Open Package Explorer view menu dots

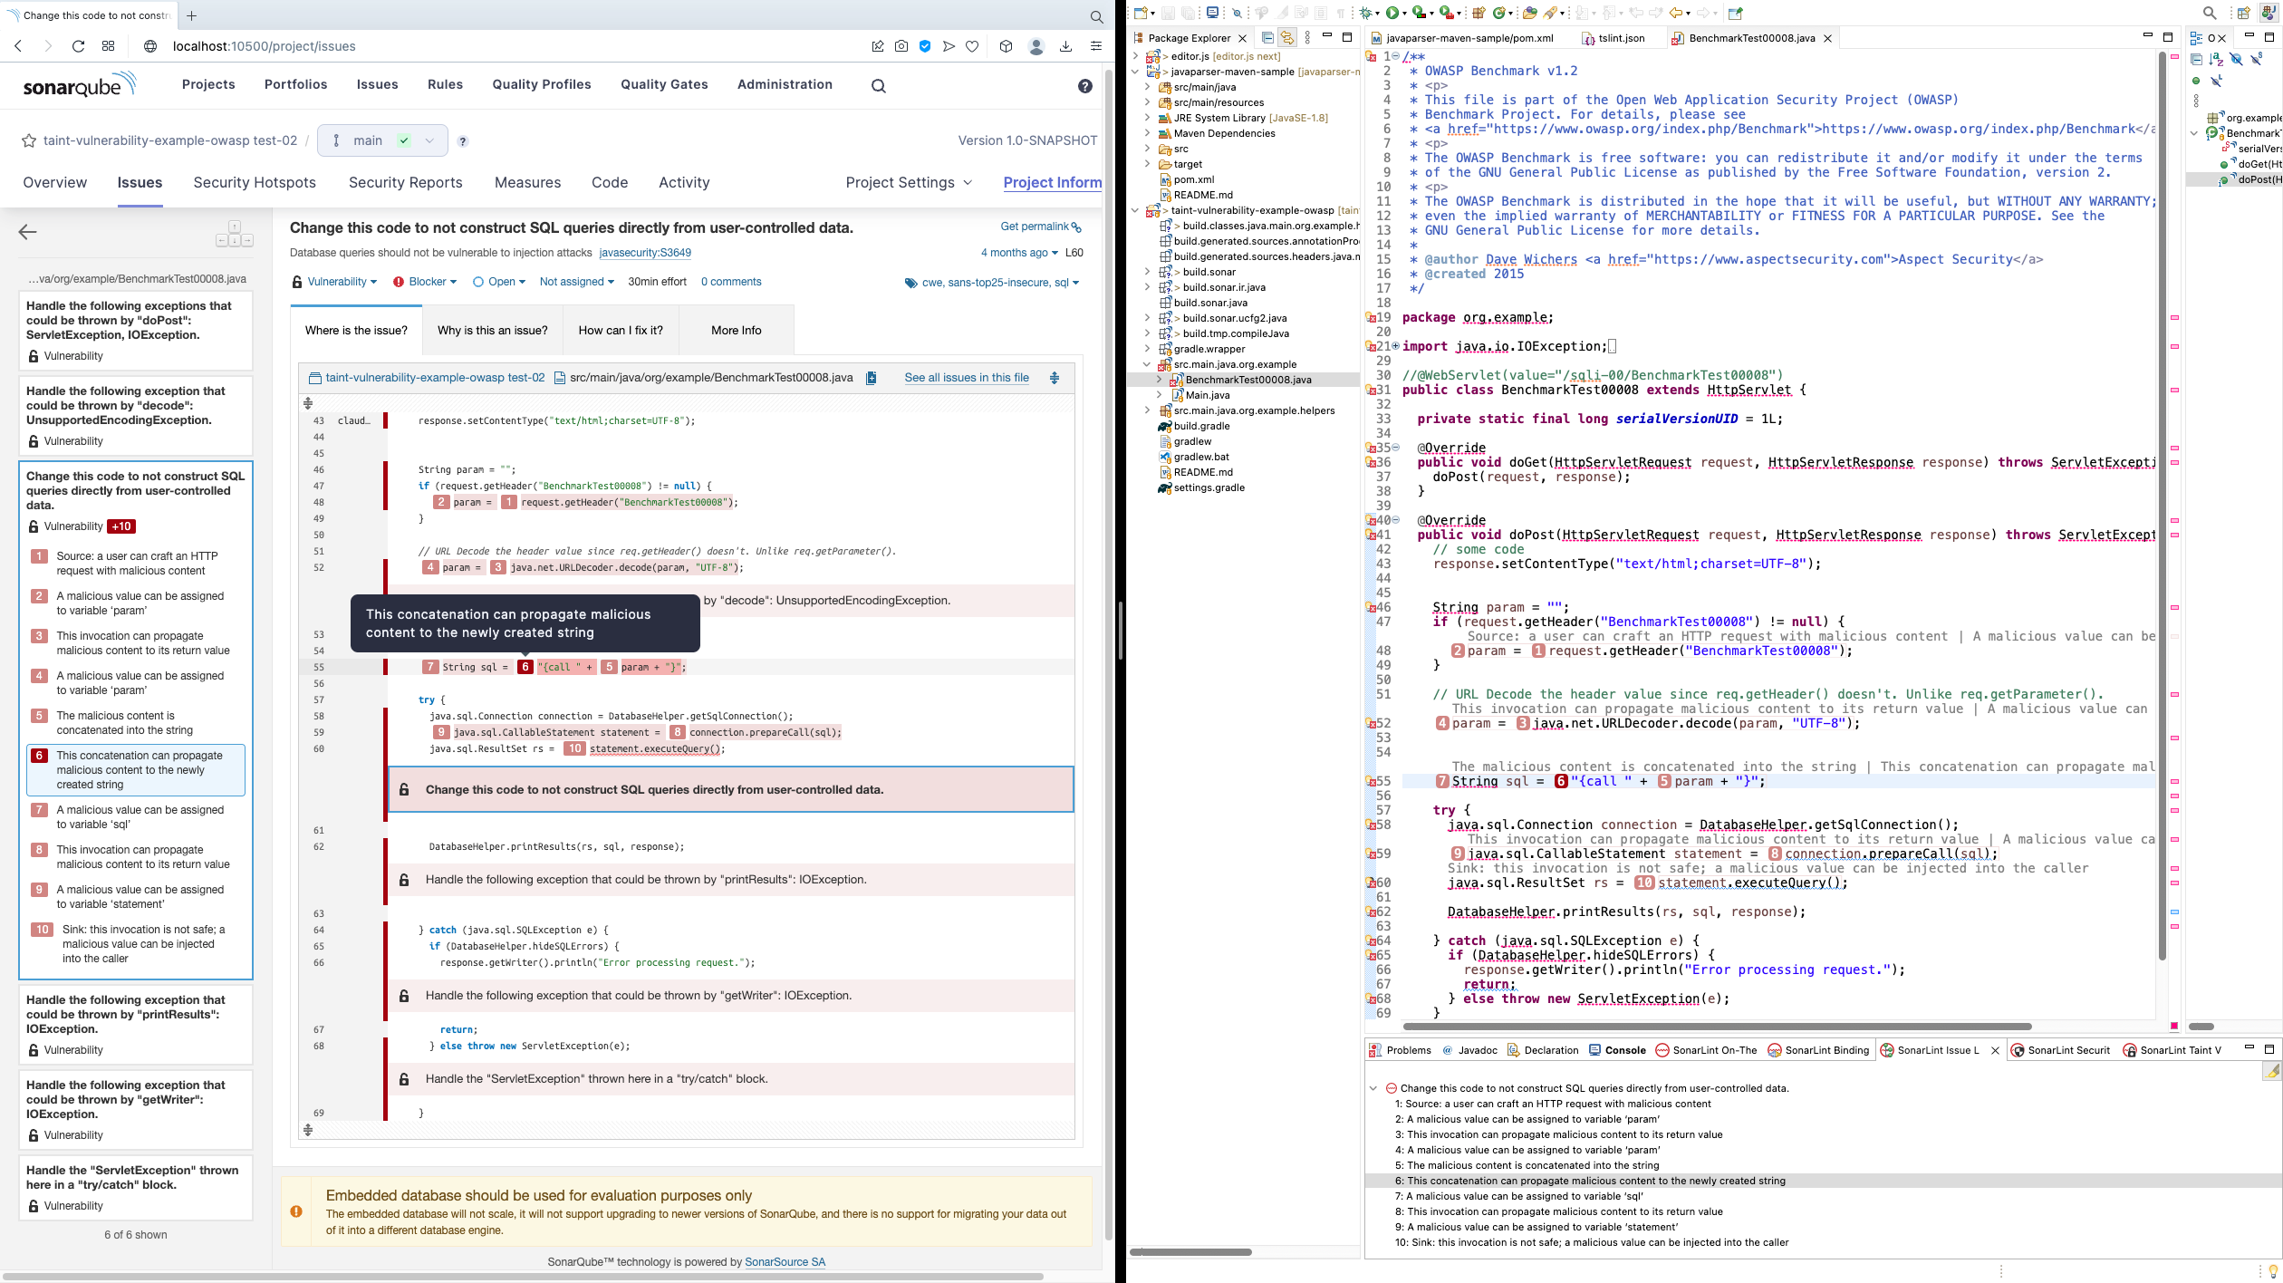(1307, 38)
